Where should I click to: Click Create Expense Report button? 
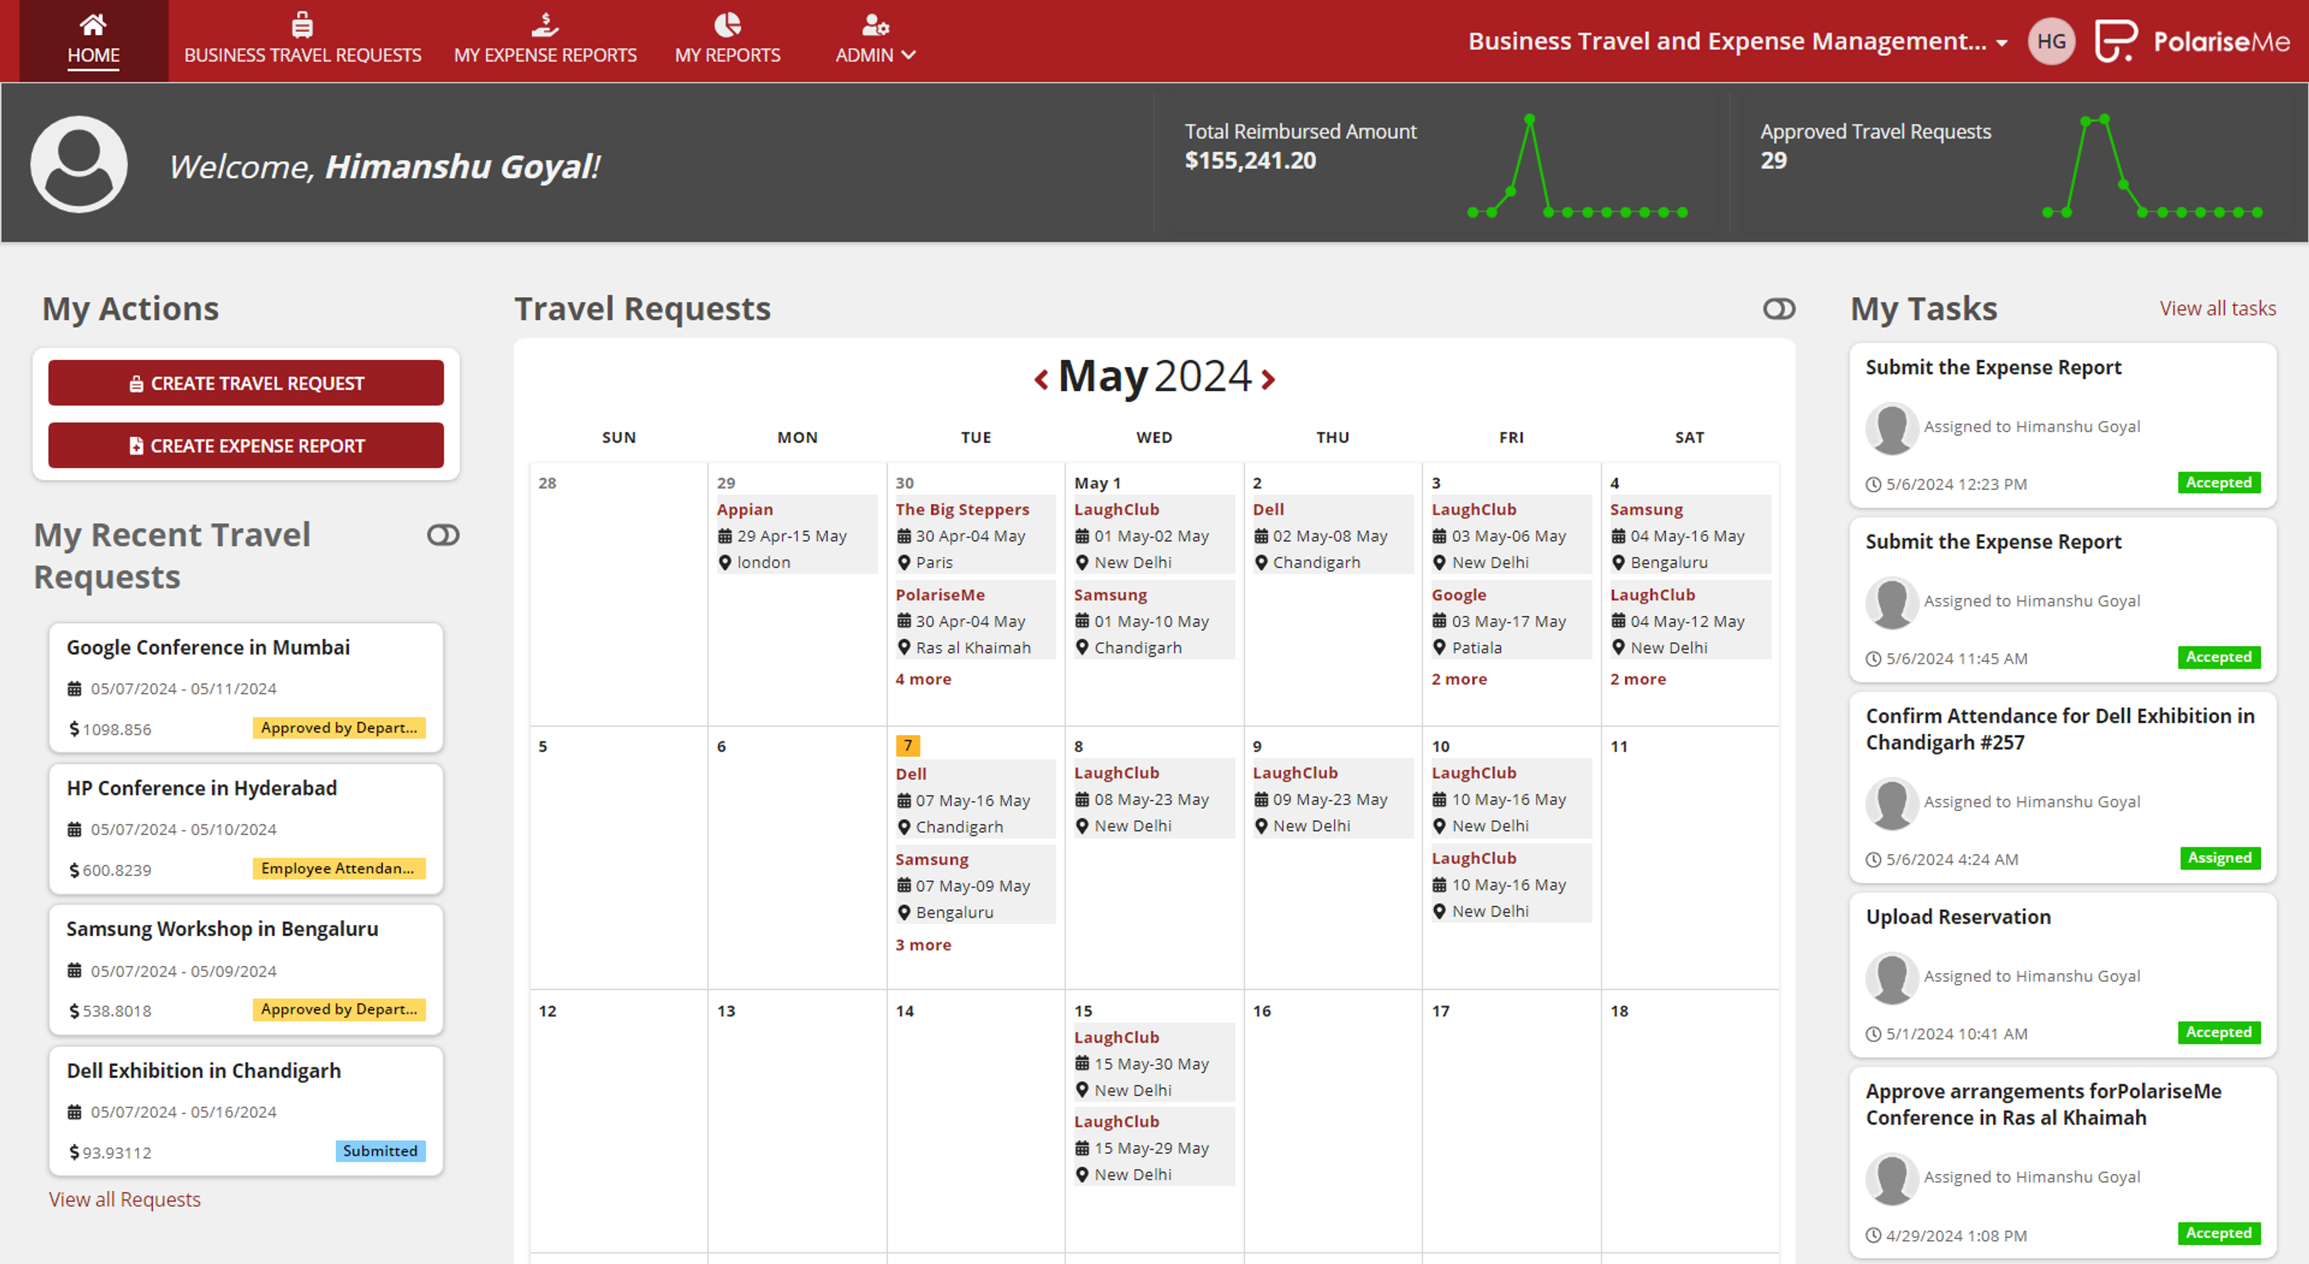pyautogui.click(x=245, y=446)
